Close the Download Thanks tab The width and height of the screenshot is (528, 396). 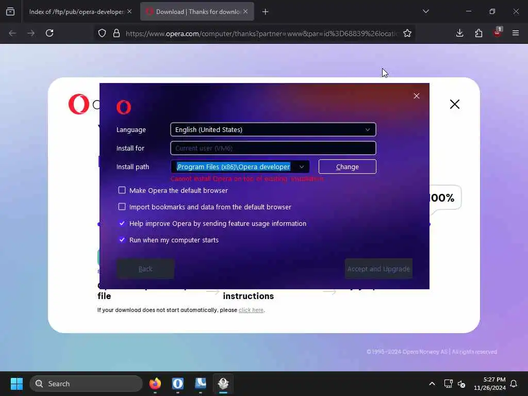[x=245, y=11]
